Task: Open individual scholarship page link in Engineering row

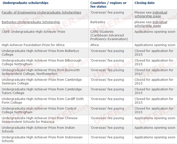Action: coord(151,14)
